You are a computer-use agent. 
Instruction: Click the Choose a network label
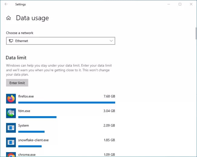pos(20,33)
